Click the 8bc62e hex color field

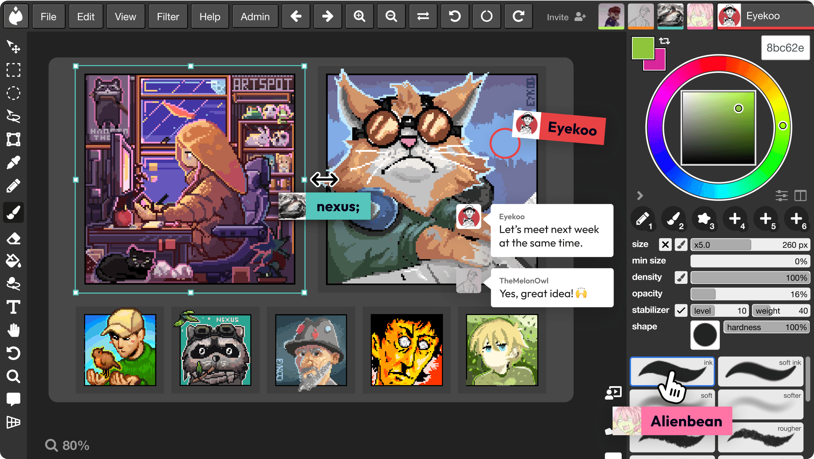[x=785, y=48]
